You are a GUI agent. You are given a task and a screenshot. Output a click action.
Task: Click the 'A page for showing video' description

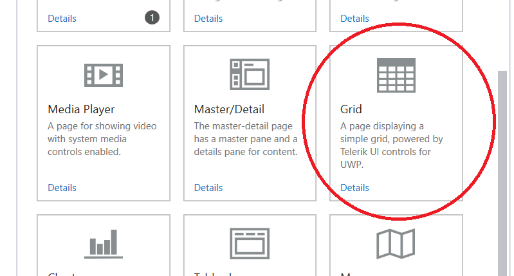(102, 139)
